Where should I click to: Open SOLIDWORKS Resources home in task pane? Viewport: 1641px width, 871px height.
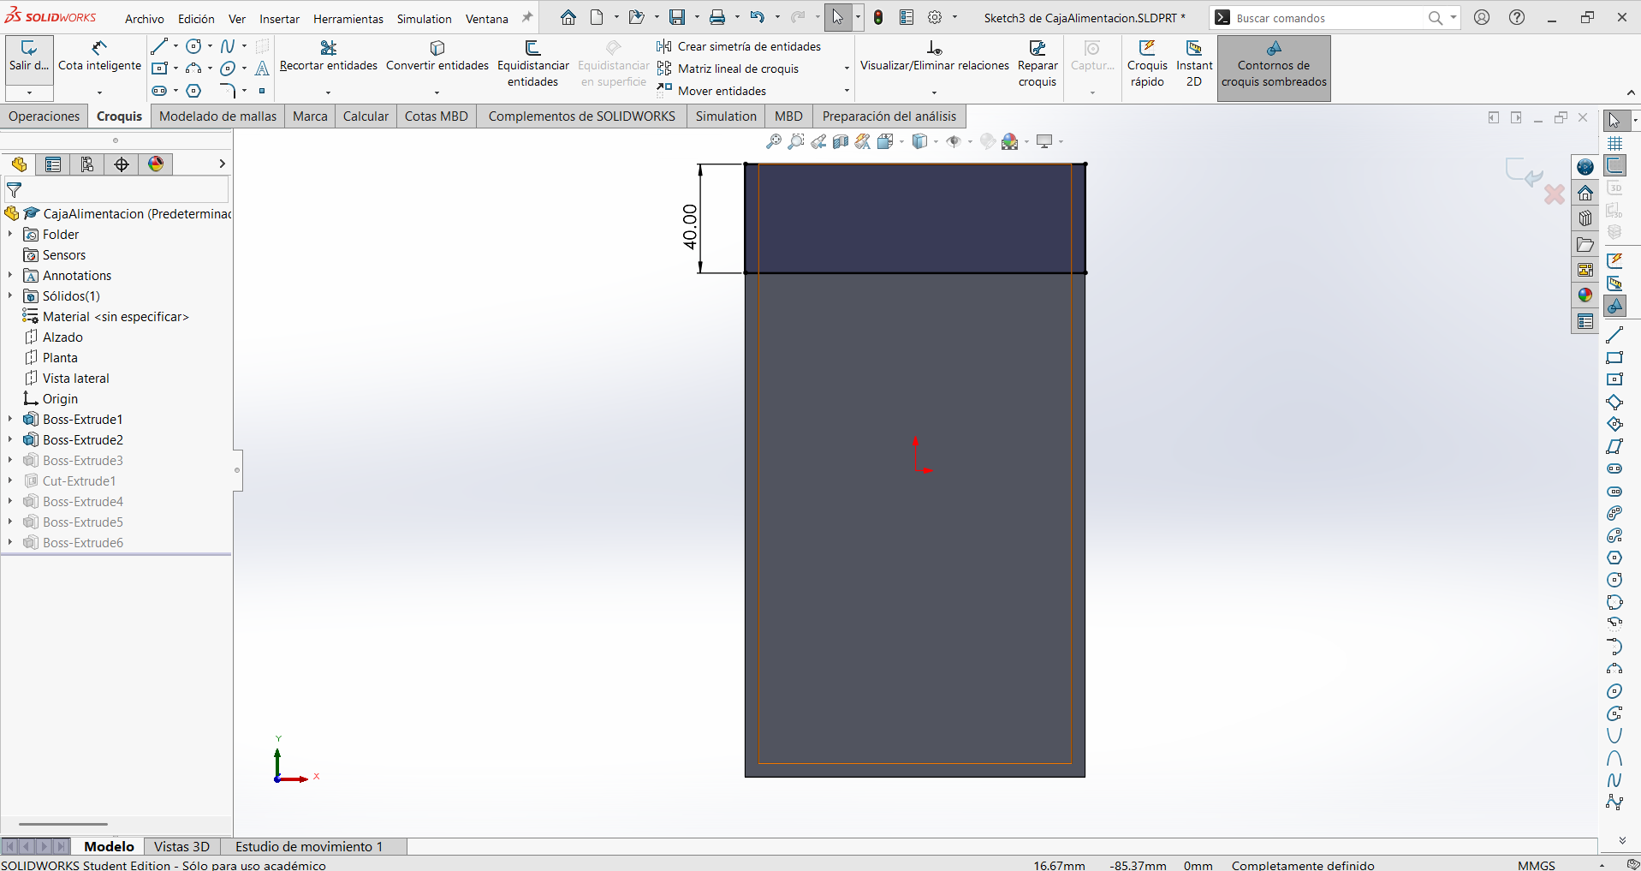tap(1585, 193)
